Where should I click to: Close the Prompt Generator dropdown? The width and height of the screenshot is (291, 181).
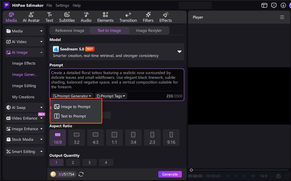(x=72, y=96)
